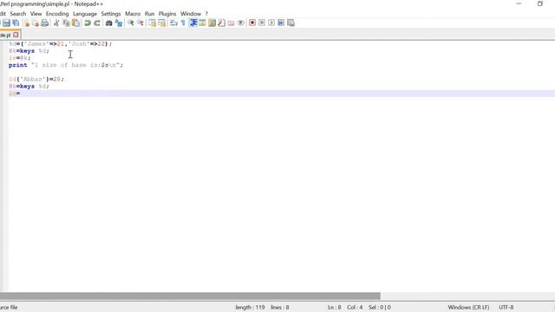Open the User Defined Language icon

coord(202,23)
